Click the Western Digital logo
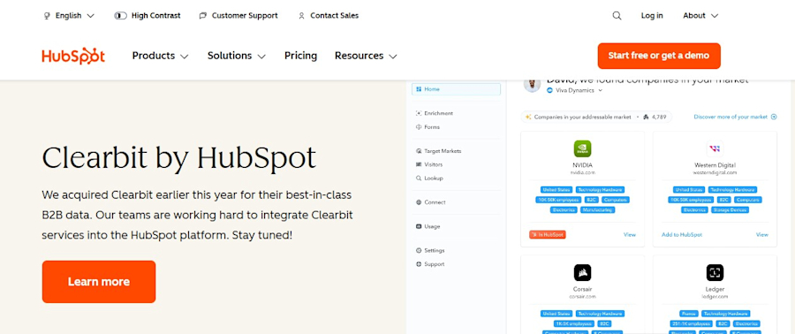 tap(715, 148)
